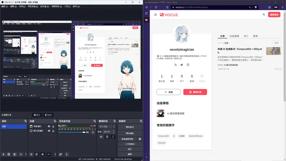This screenshot has height=161, width=286.
Task: Bookmark this page in Brave toolbar
Action: click(167, 7)
